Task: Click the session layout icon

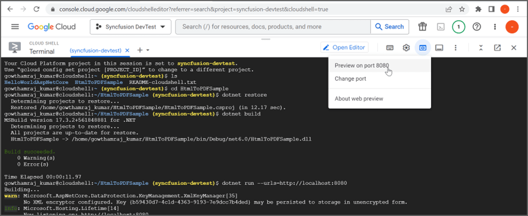Action: click(x=439, y=48)
